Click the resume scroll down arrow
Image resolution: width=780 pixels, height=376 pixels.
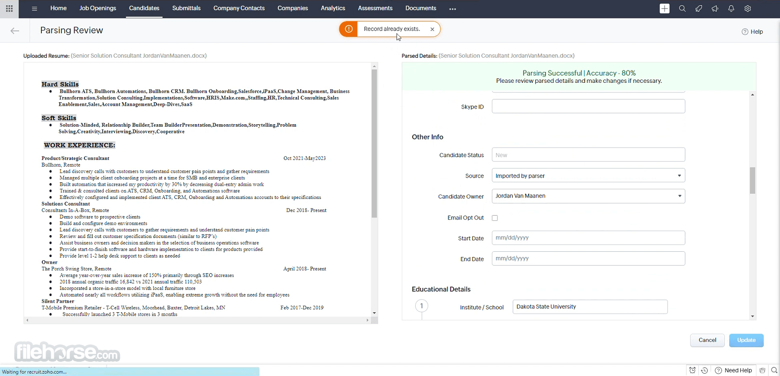point(374,313)
